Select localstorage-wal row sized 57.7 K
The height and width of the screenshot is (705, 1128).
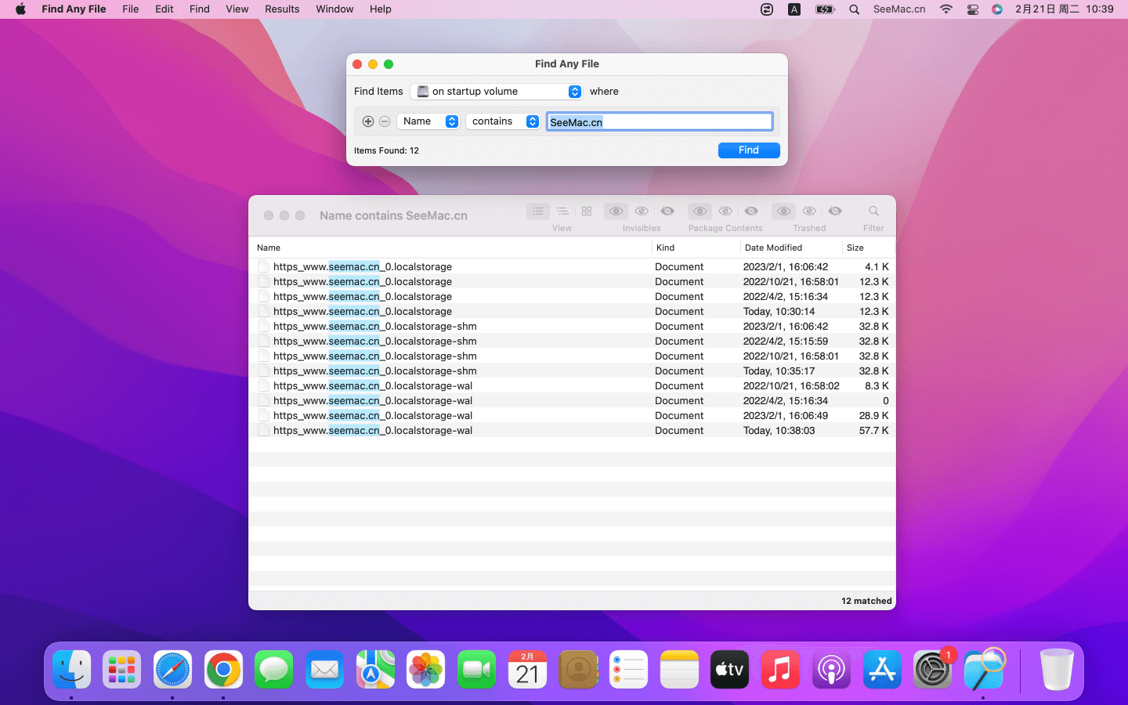(x=573, y=430)
